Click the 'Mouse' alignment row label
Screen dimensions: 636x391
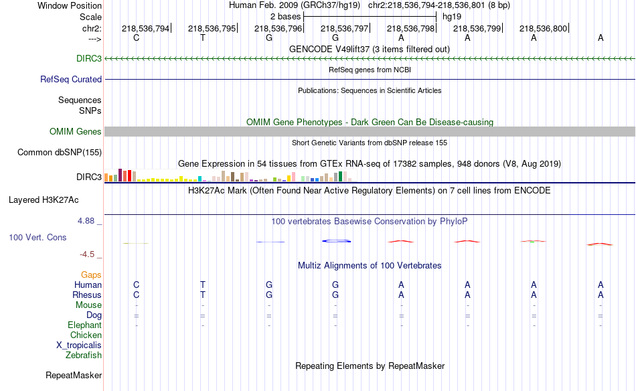click(x=88, y=305)
